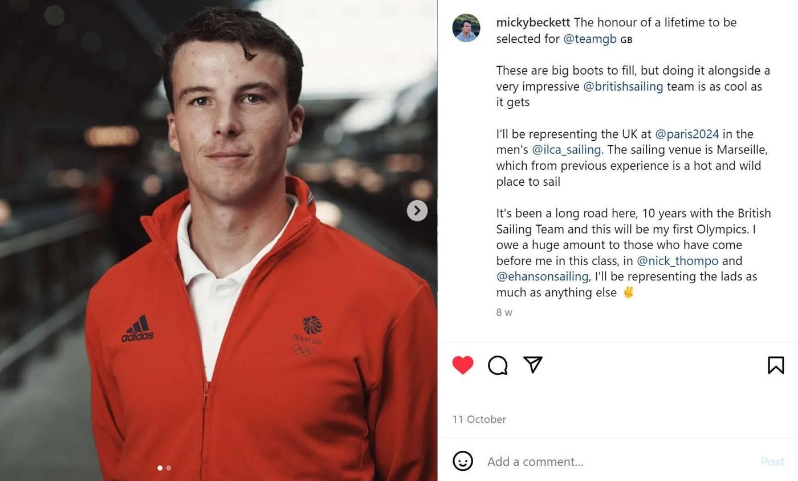View the @nick_thompo profile mention

(677, 260)
